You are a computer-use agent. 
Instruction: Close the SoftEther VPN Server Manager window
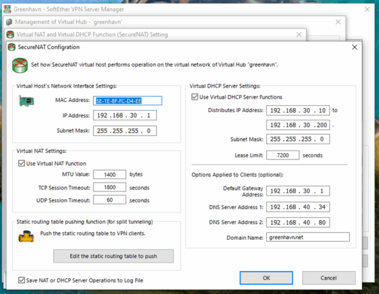pos(367,10)
